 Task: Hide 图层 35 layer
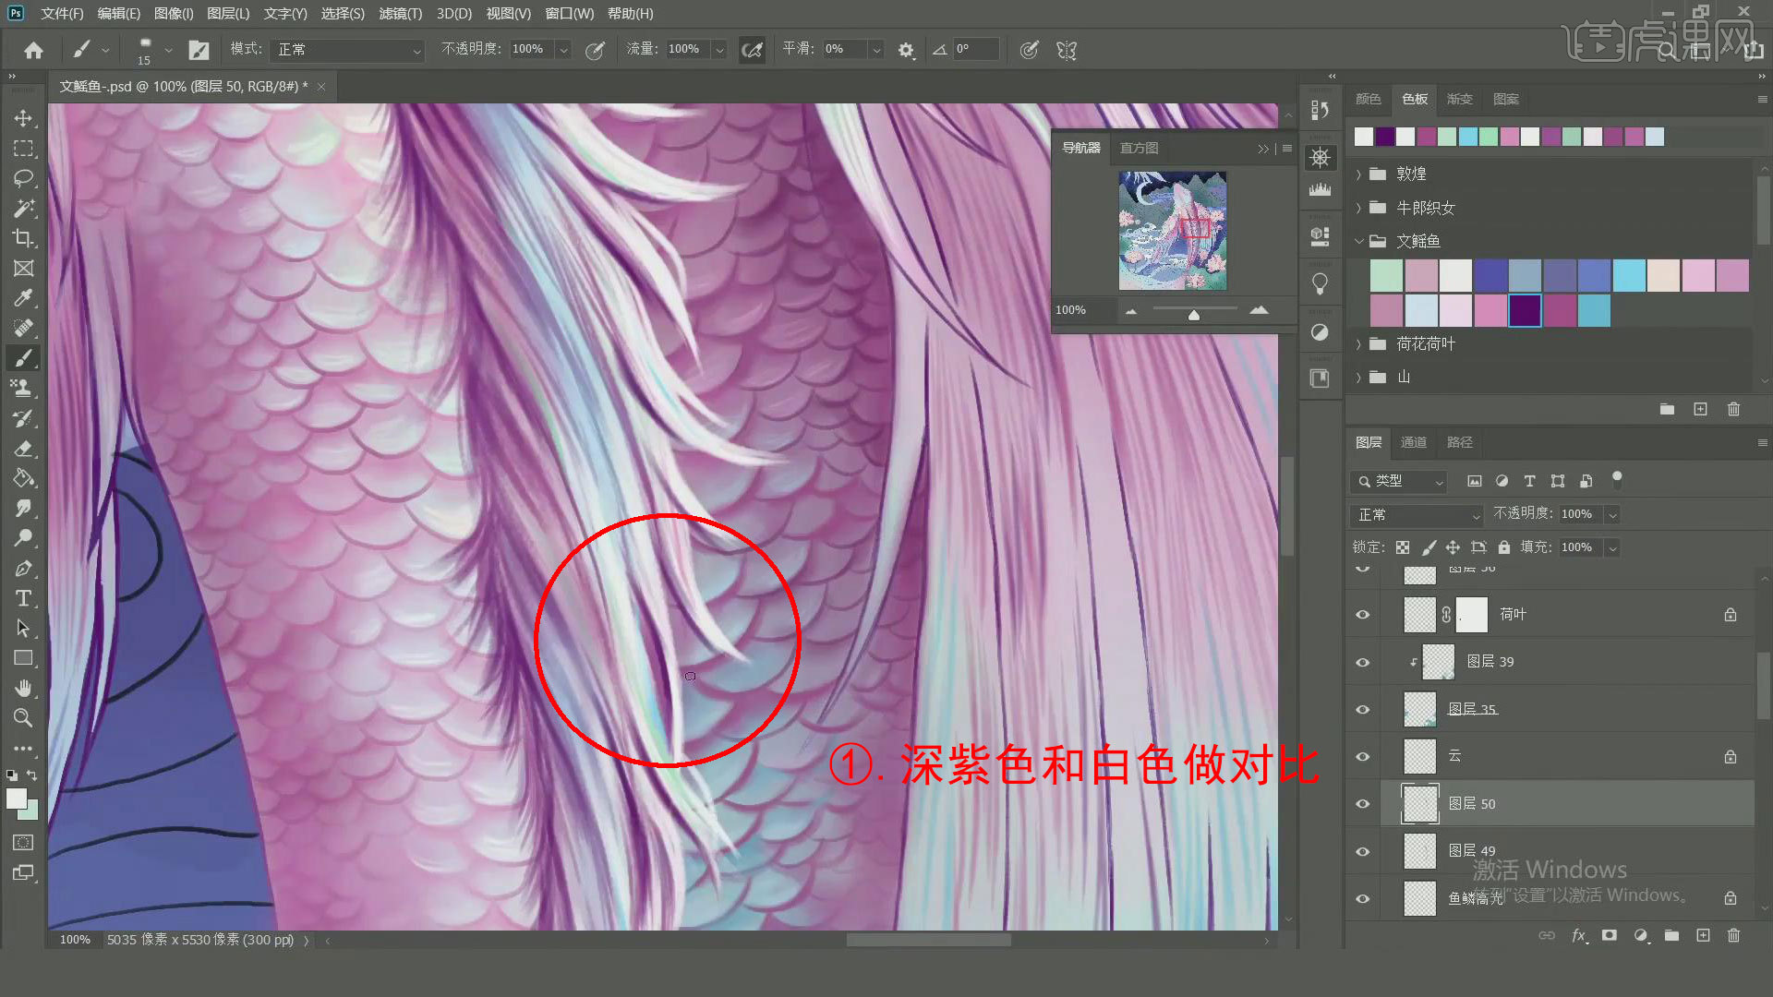[1362, 709]
